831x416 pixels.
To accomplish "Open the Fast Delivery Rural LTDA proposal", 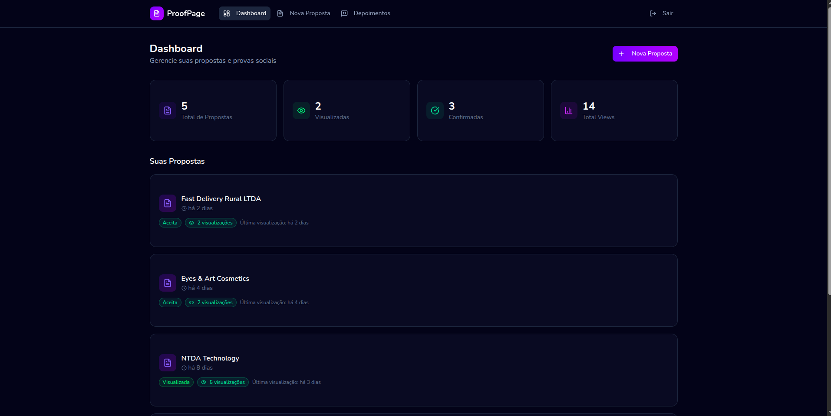I will [221, 199].
